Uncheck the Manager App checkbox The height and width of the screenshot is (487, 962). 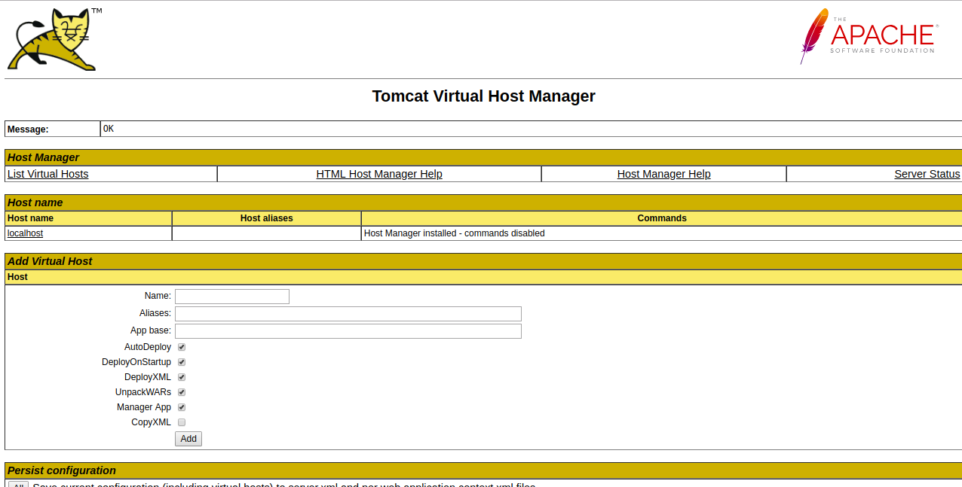click(x=182, y=407)
